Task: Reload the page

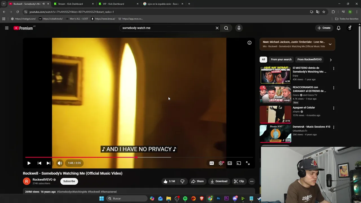Action: [17, 12]
